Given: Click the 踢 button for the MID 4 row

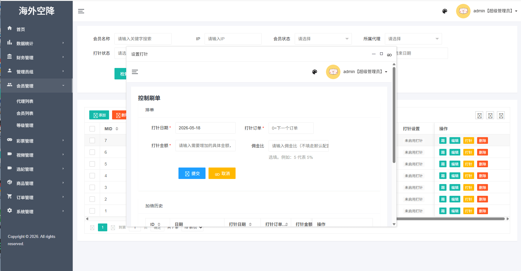Looking at the screenshot, I should 443,176.
